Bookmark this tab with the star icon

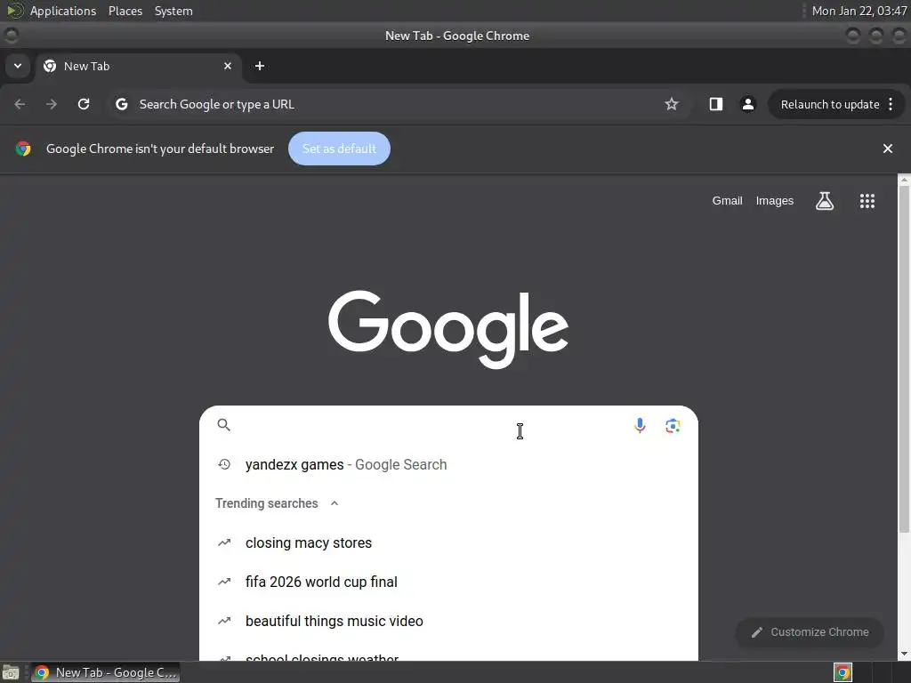point(672,104)
